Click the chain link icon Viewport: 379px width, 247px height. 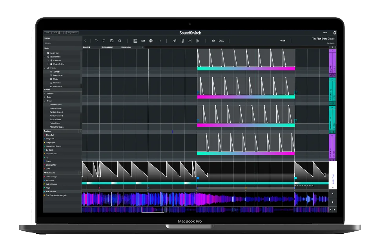[x=174, y=41]
